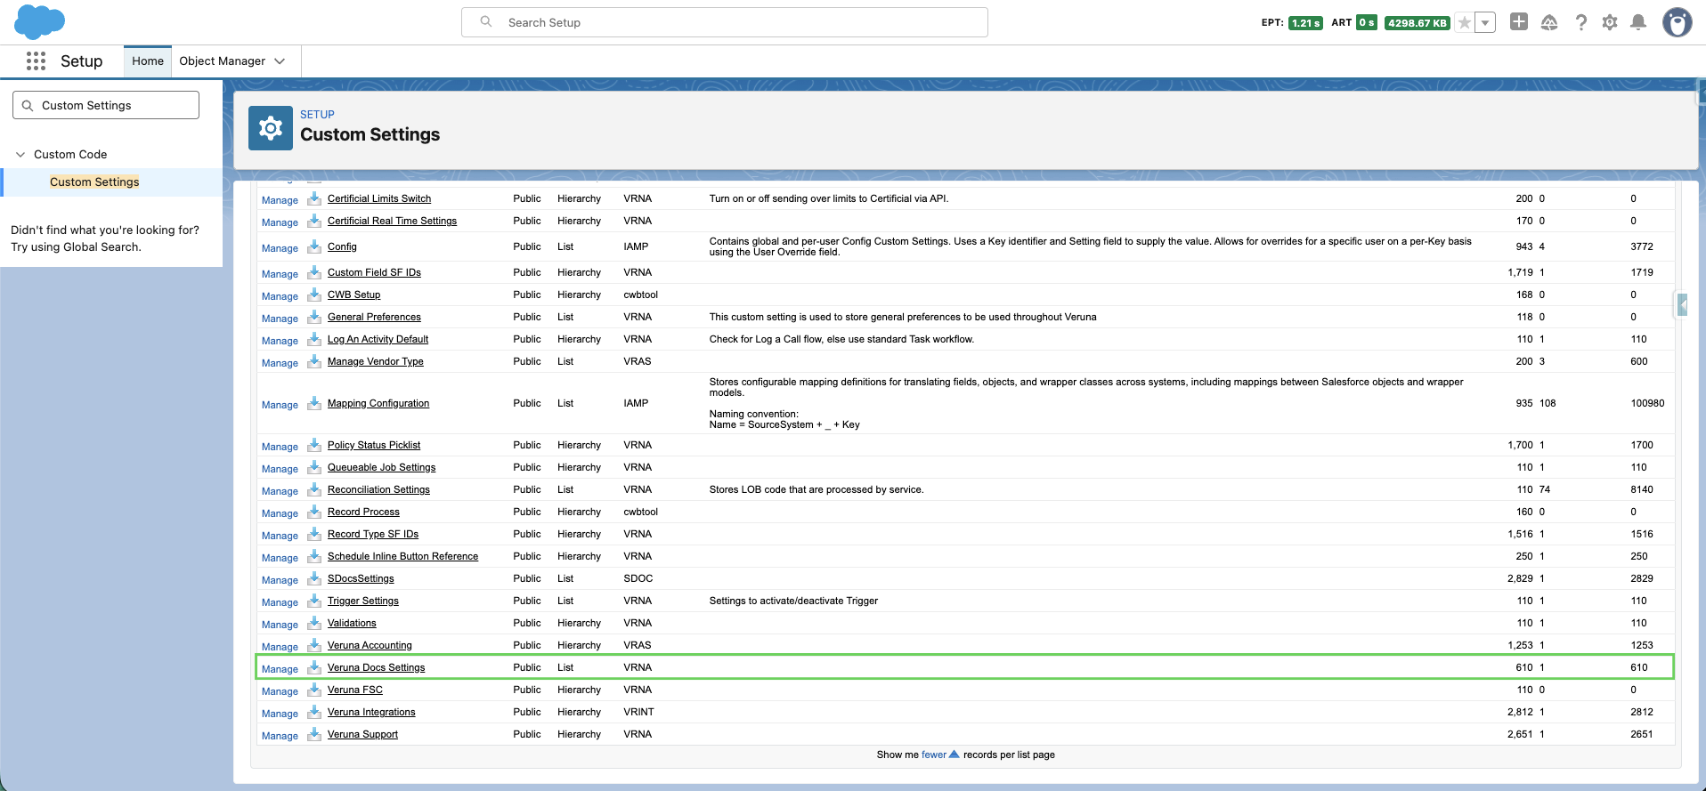Click the 'Didn't find what you're looking for?' text
This screenshot has width=1706, height=791.
click(105, 230)
